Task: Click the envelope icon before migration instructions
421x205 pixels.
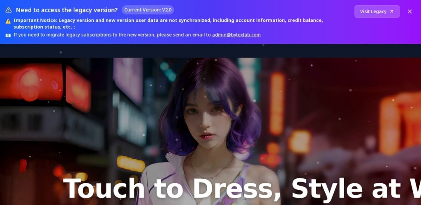Action: [8, 35]
